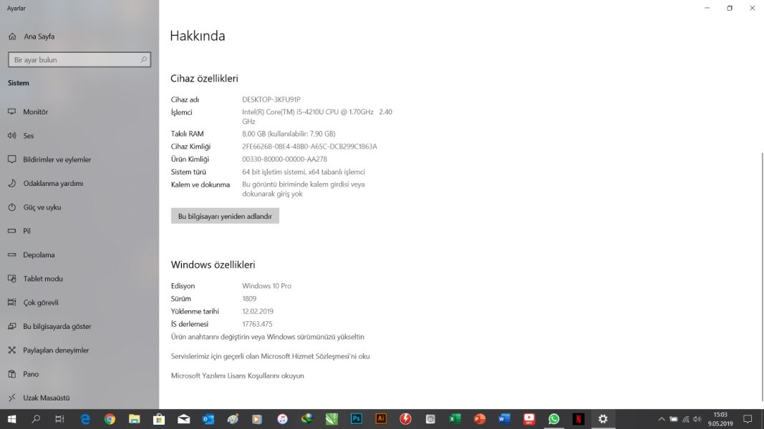Open the Pano clipboard settings
Screen dimensions: 764x429
tap(31, 374)
